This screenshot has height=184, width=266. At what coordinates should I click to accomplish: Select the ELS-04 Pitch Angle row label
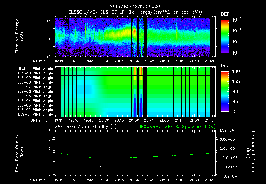coord(35,101)
